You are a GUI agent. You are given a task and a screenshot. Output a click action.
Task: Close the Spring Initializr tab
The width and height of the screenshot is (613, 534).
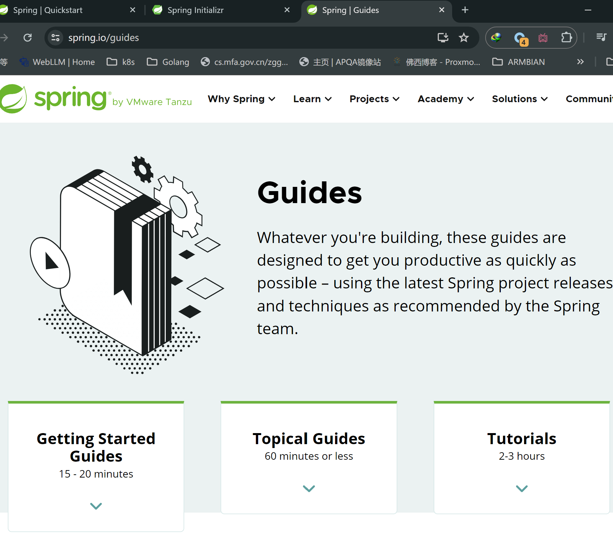pyautogui.click(x=287, y=10)
